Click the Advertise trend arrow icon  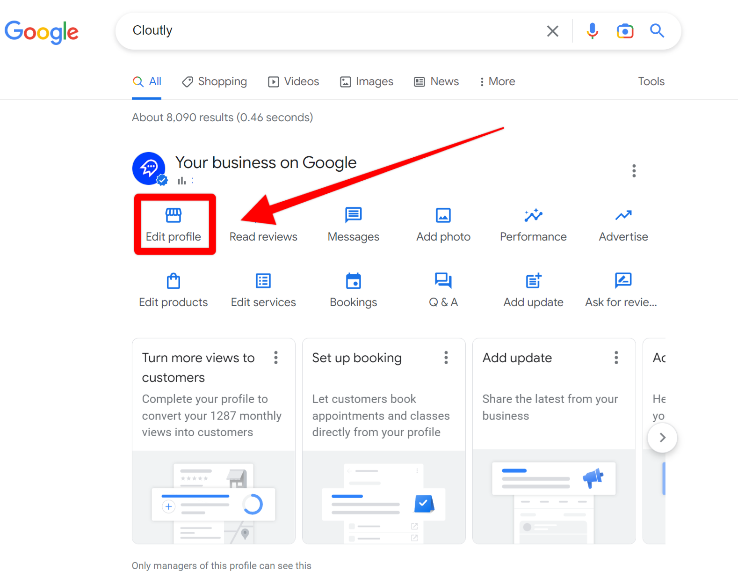(623, 215)
